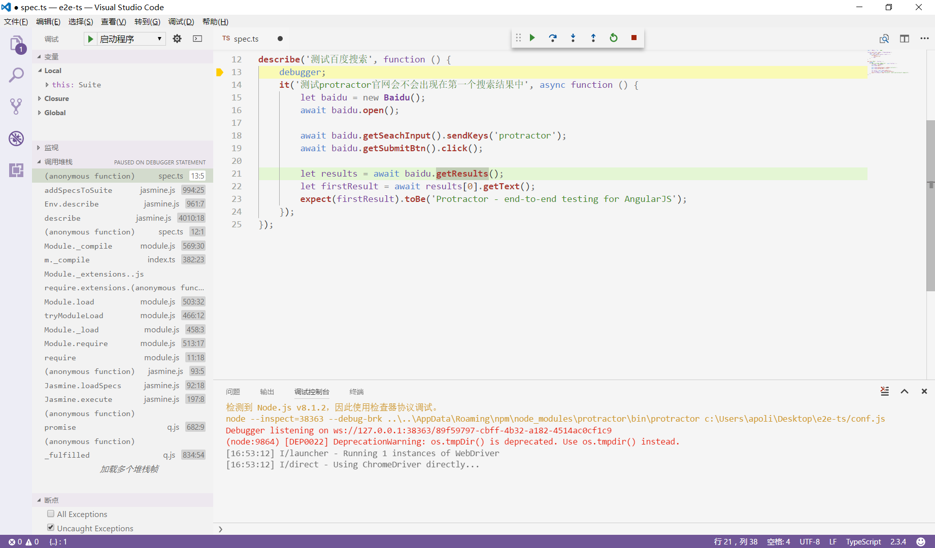Open changes search icon in editor title
The width and height of the screenshot is (935, 548).
tap(884, 39)
